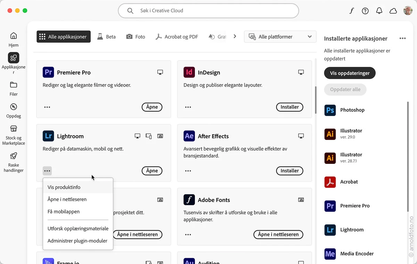Click the Premiere Pro card app icon
This screenshot has height=264, width=417.
[48, 72]
